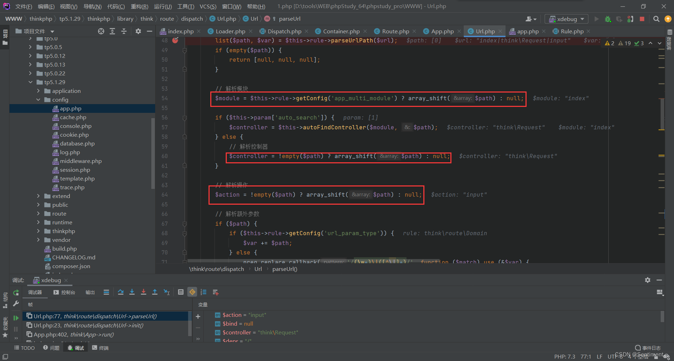The image size is (674, 361).
Task: Click Show Execution Point lines icon
Action: (106, 292)
